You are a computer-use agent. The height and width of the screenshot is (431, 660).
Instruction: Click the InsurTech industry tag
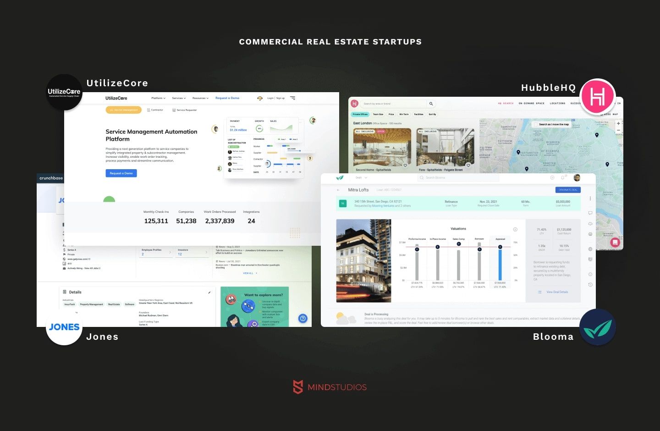[70, 304]
